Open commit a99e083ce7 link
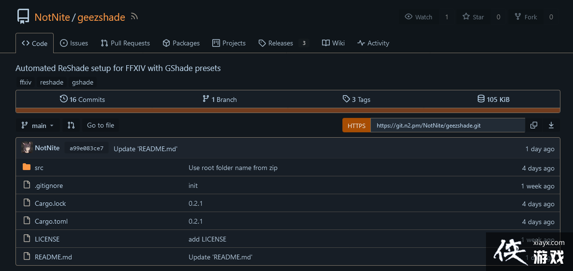The height and width of the screenshot is (271, 573). point(87,148)
